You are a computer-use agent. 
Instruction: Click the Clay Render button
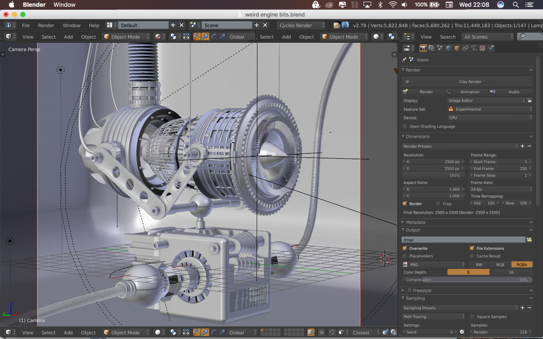[x=467, y=81]
